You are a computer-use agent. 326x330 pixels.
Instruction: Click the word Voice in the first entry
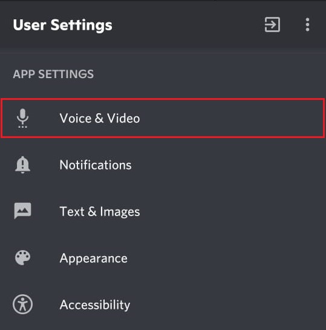click(76, 118)
